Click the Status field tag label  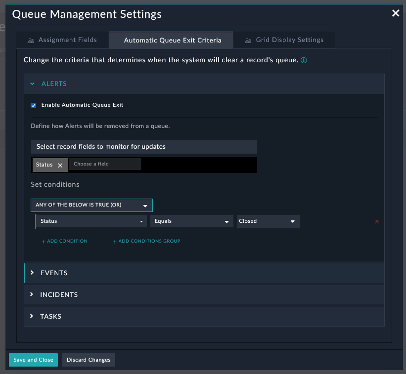(45, 165)
